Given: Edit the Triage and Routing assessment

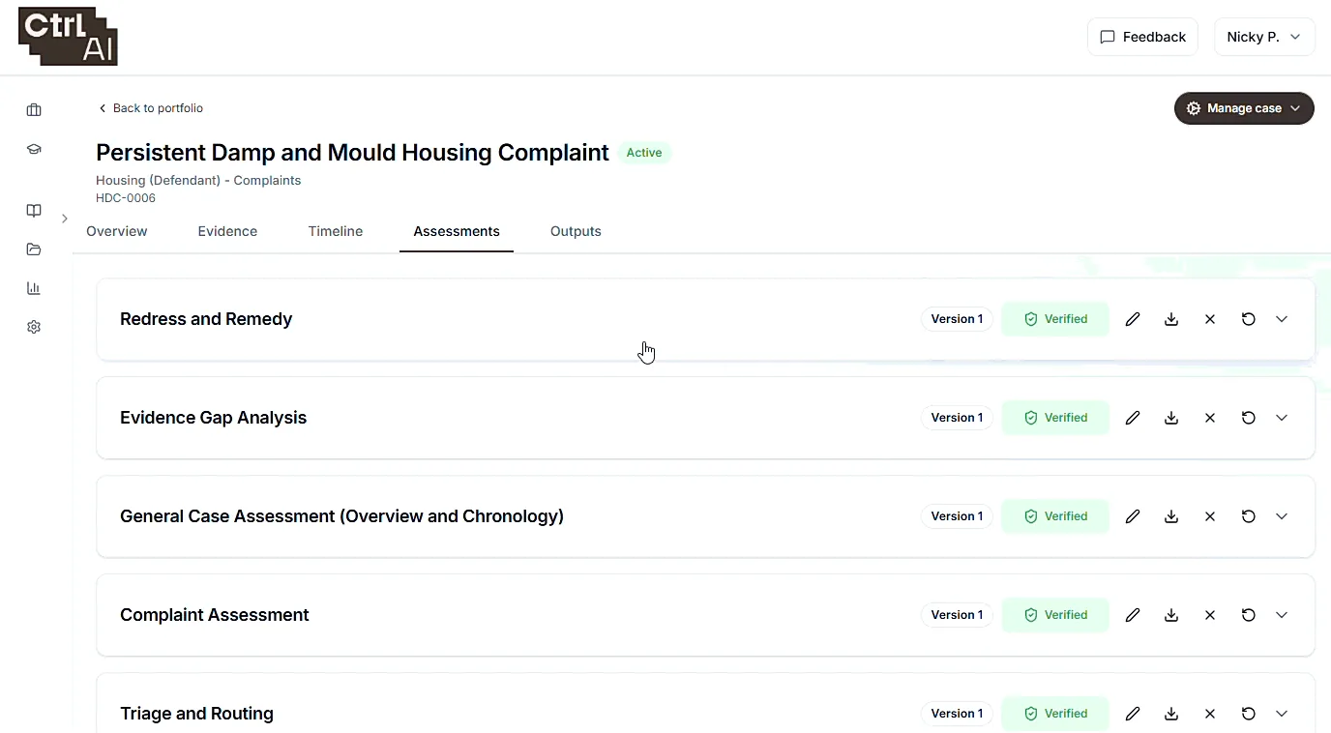Looking at the screenshot, I should point(1133,714).
